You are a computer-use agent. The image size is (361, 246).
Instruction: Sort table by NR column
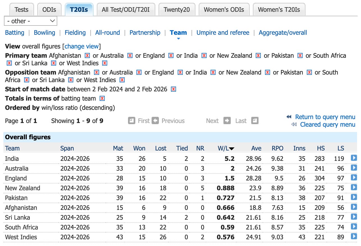pos(200,148)
